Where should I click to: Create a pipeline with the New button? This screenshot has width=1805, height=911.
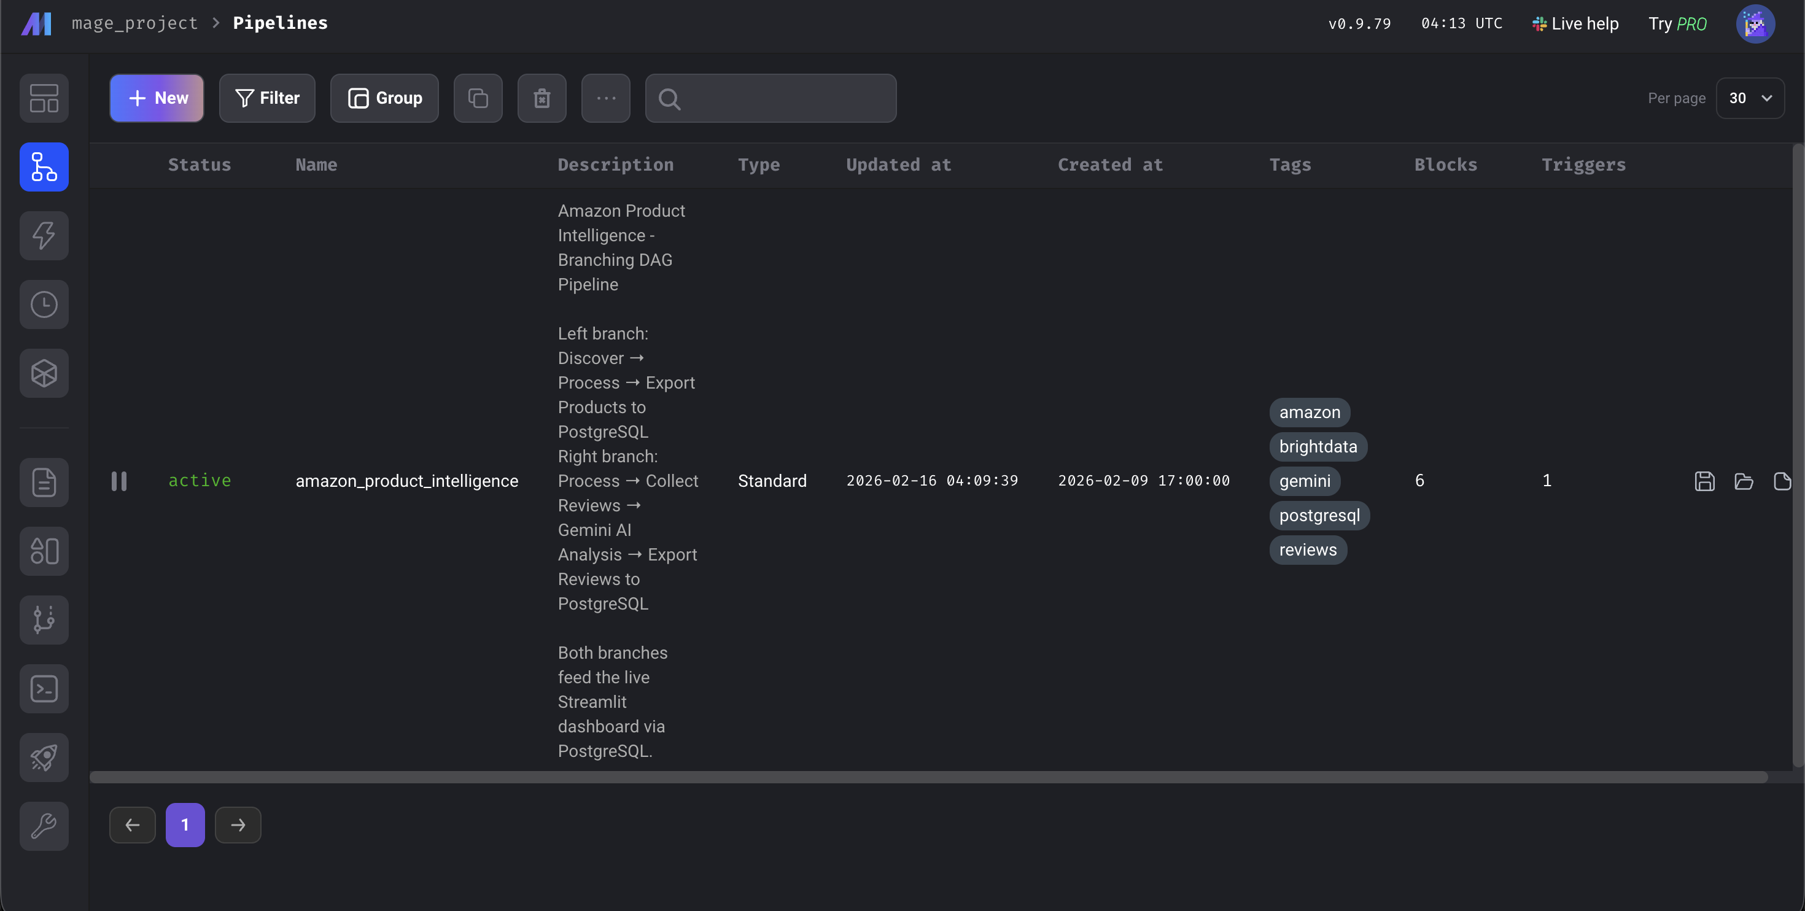tap(155, 98)
